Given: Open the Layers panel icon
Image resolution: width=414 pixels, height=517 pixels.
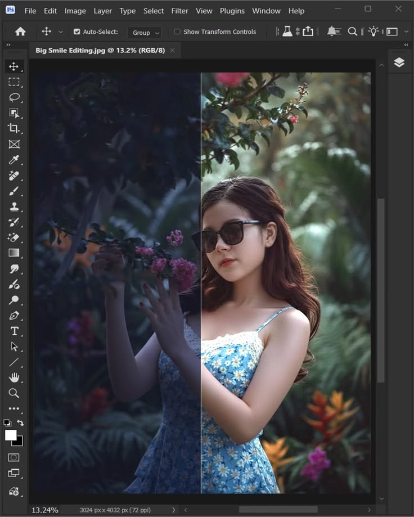Looking at the screenshot, I should 399,63.
